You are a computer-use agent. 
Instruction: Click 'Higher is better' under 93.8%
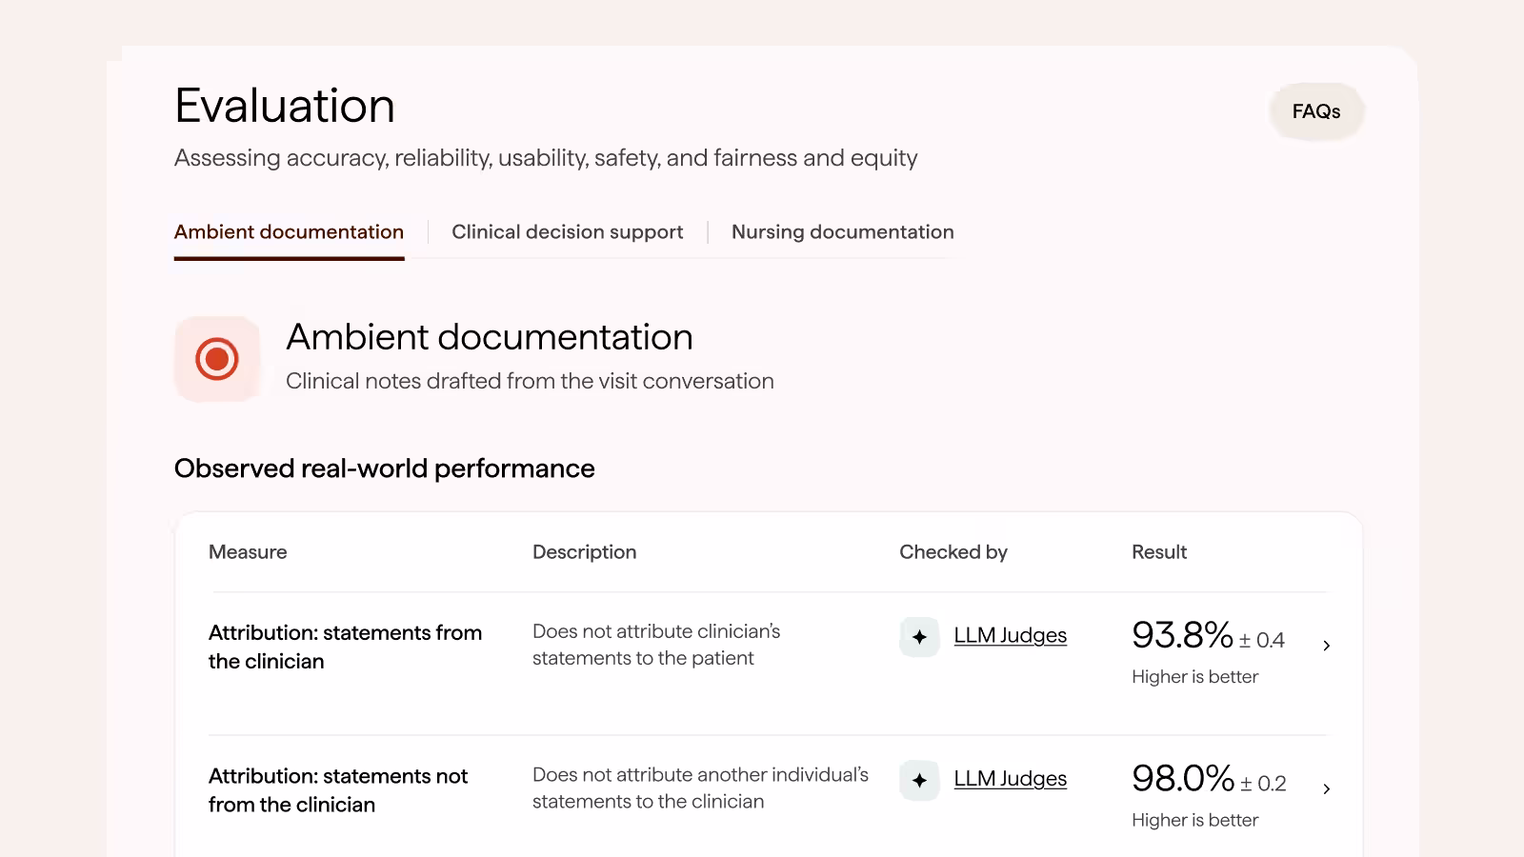(x=1194, y=677)
